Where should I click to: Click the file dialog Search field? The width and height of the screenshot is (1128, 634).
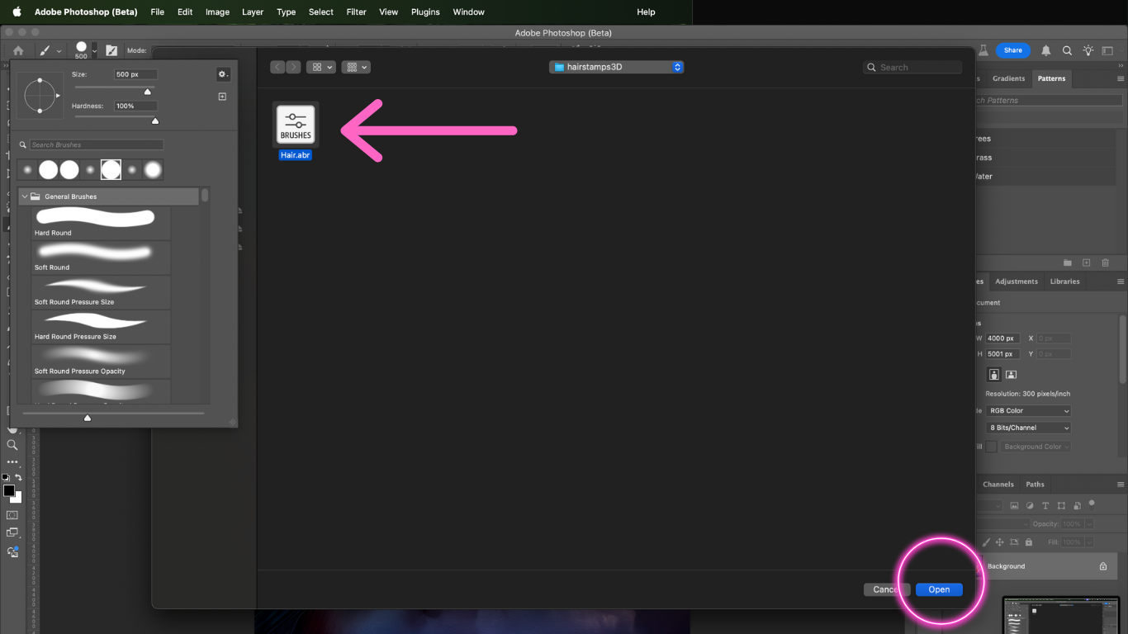(912, 68)
